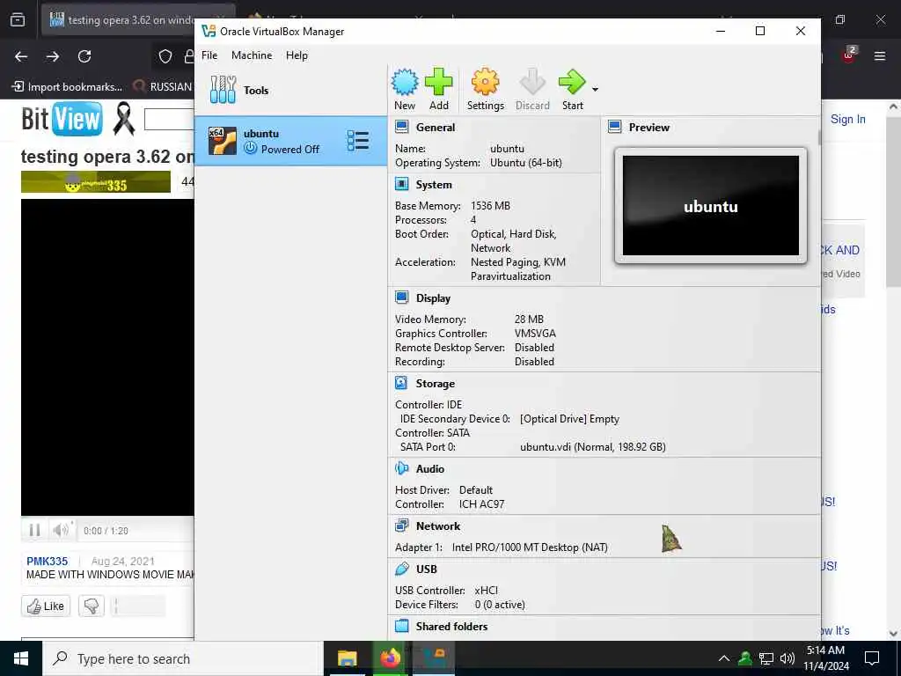The height and width of the screenshot is (676, 901).
Task: Open the volume control in system tray
Action: pos(787,658)
